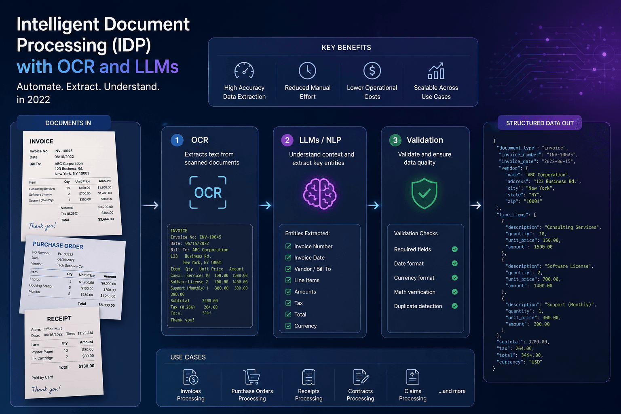Toggle the Total checkbox
Viewport: 621px width, 414px height.
click(288, 314)
